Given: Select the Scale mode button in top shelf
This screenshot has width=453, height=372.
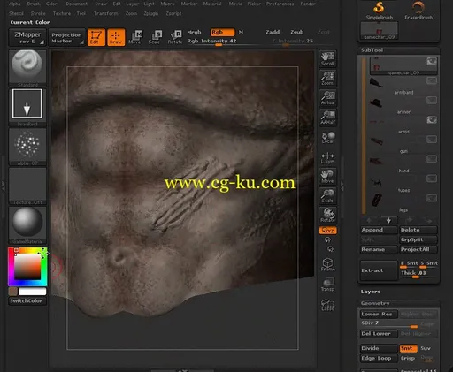Looking at the screenshot, I should click(155, 37).
